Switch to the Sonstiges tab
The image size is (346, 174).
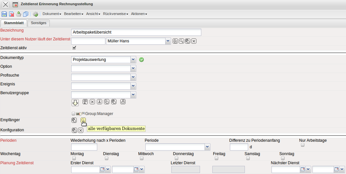coord(38,23)
